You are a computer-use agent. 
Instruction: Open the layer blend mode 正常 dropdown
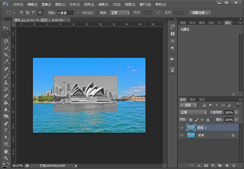pos(194,112)
